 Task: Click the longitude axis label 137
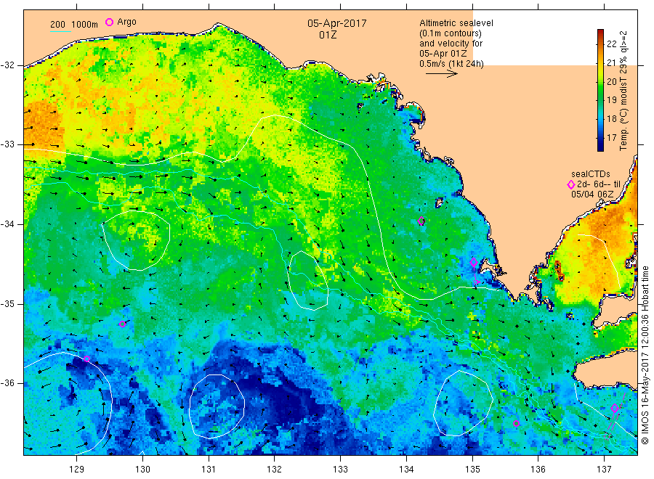[604, 470]
